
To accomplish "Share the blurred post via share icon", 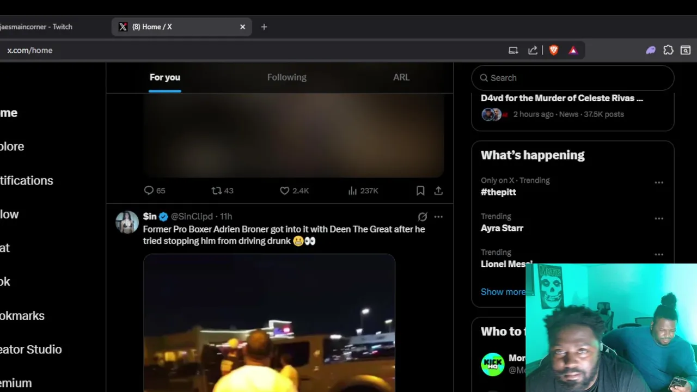I will 438,191.
